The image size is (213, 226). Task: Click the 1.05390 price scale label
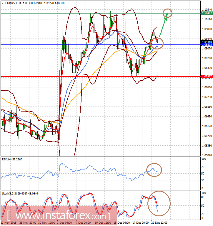[x=207, y=146]
